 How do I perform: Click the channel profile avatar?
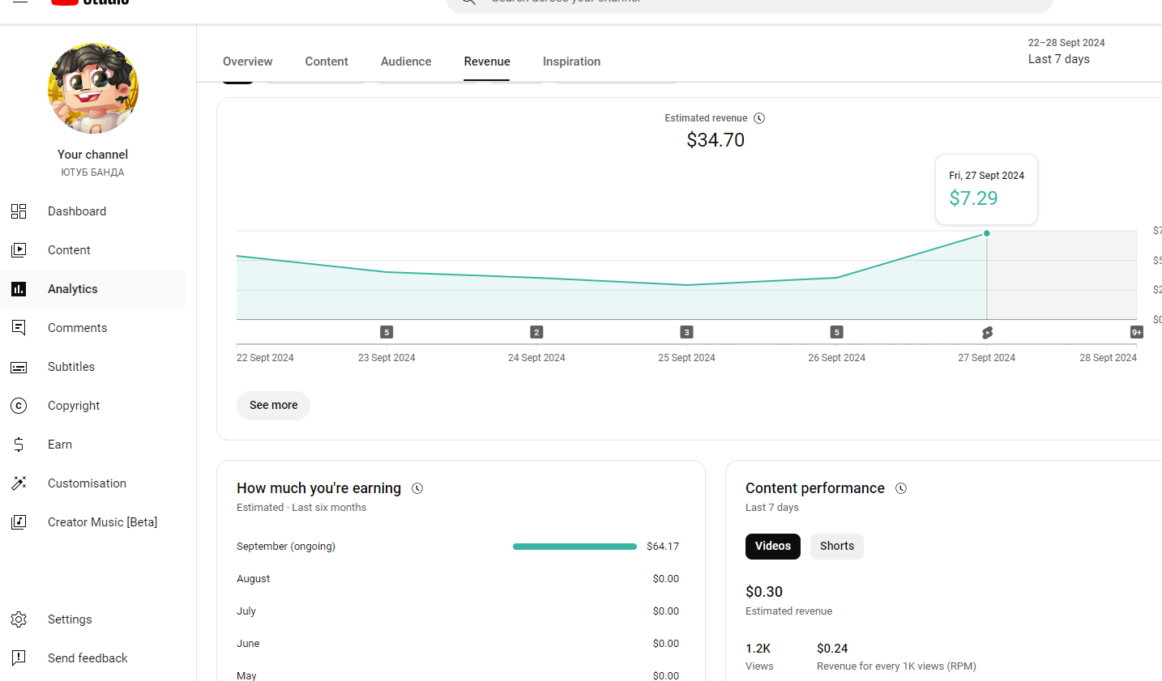tap(93, 88)
